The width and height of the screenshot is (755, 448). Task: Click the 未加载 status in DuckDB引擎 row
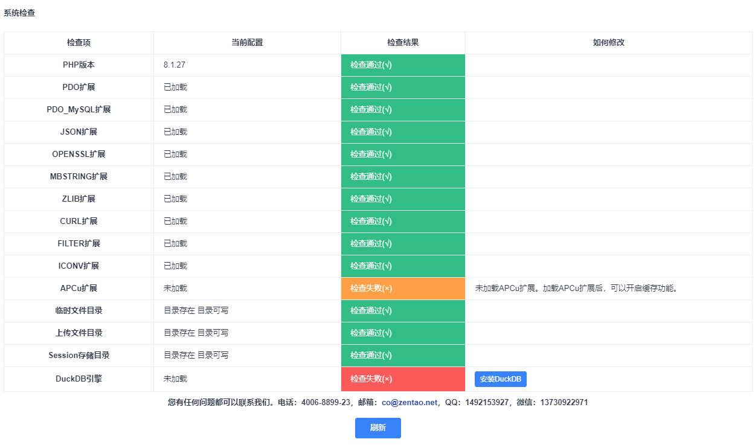[175, 379]
